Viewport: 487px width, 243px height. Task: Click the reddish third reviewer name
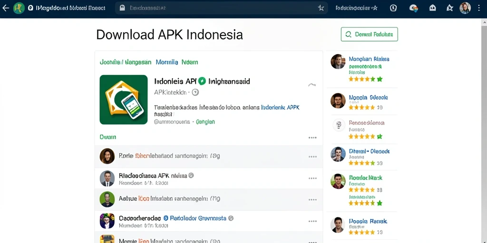click(367, 123)
